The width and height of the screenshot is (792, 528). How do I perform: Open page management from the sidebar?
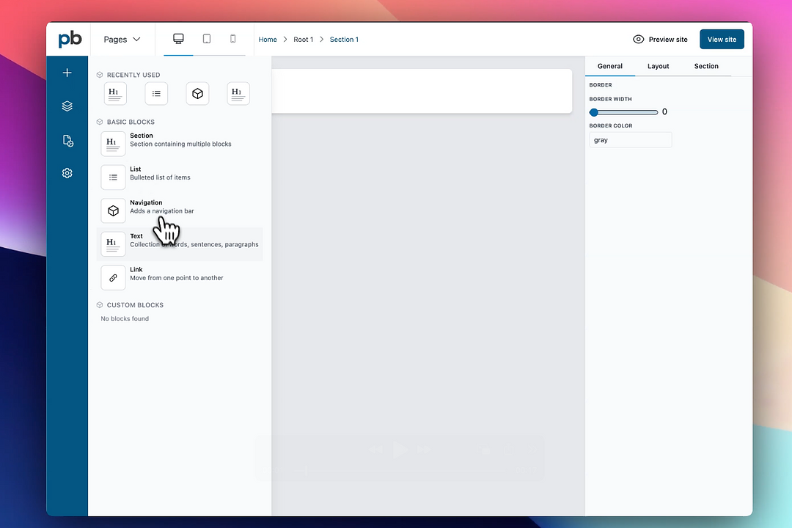[67, 140]
